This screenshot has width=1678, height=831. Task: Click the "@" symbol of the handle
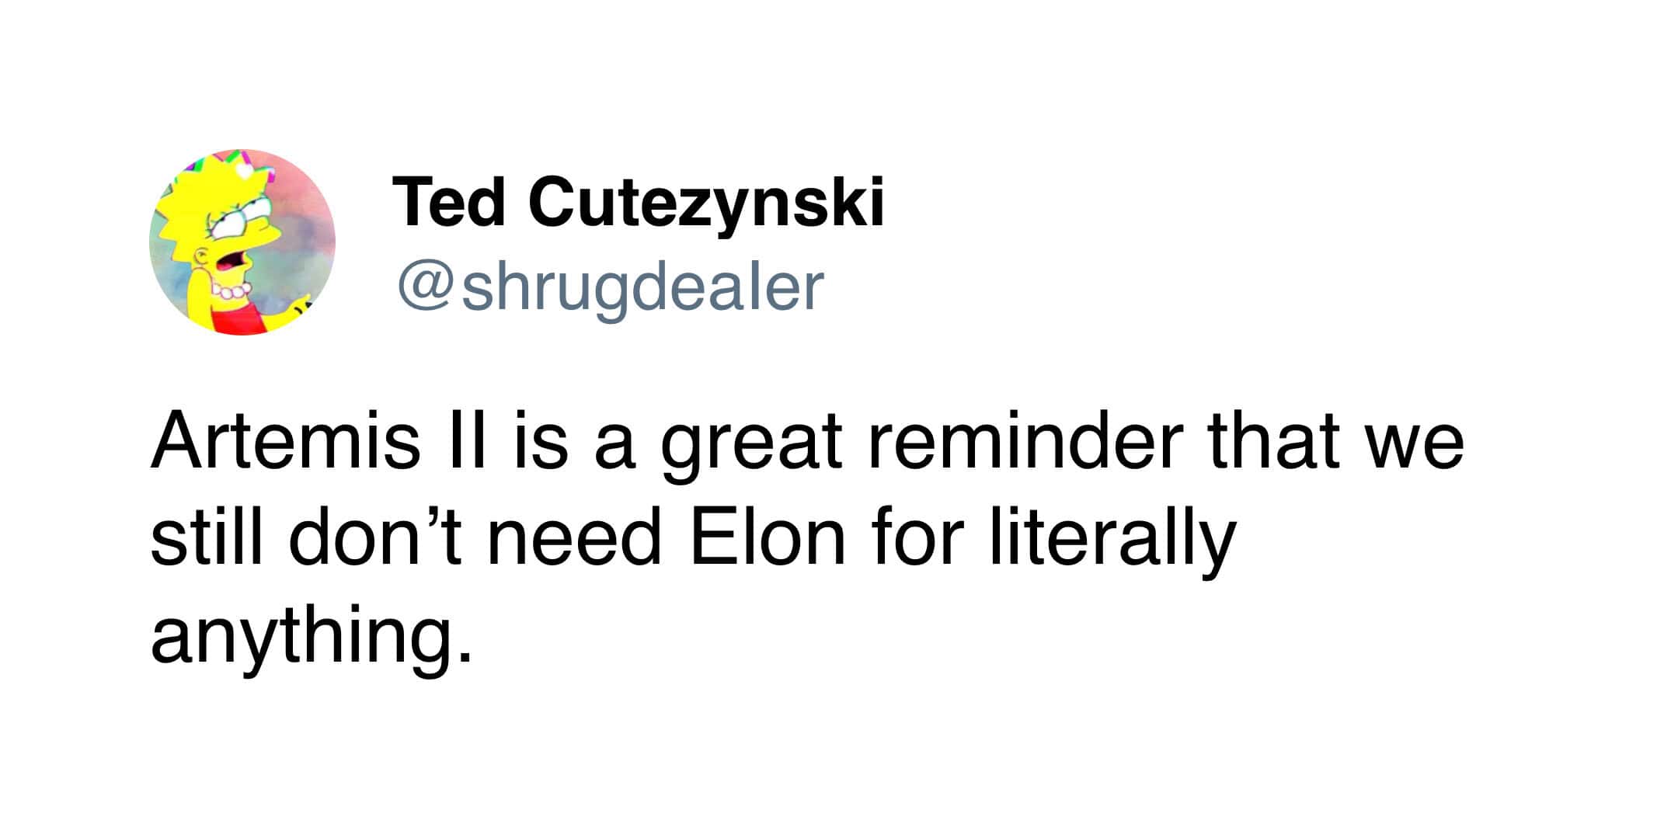[425, 287]
